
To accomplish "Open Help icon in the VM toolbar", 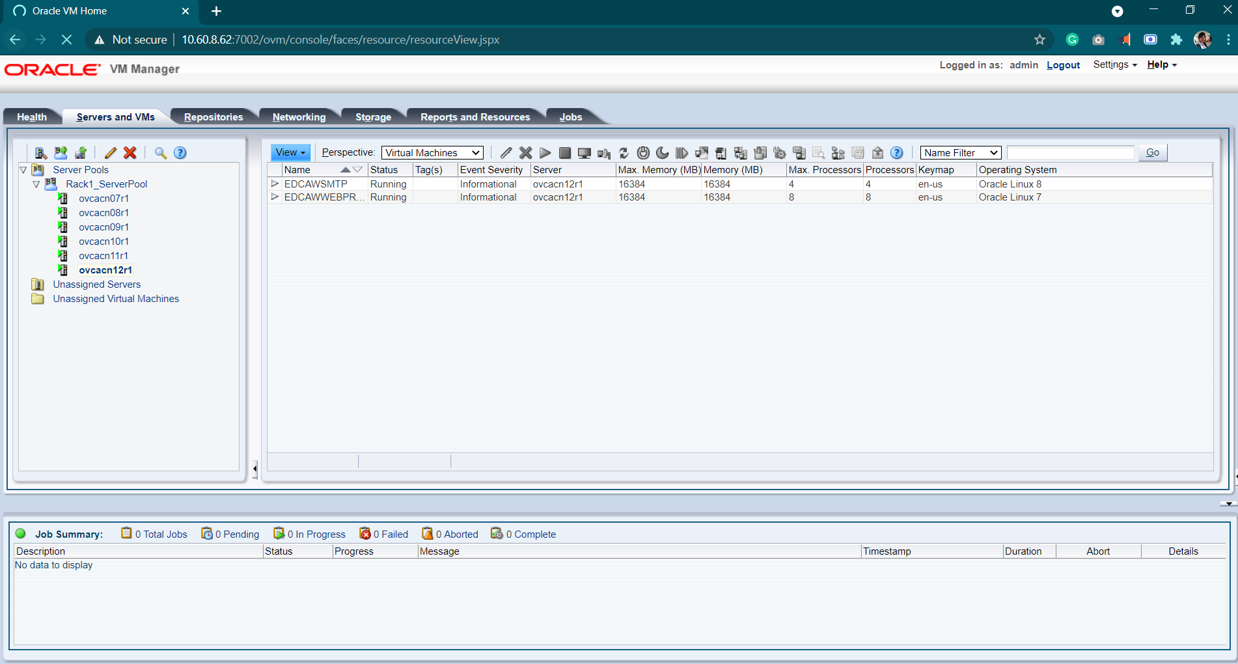I will click(x=897, y=153).
